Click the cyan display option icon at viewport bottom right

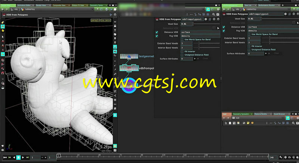click(x=115, y=146)
